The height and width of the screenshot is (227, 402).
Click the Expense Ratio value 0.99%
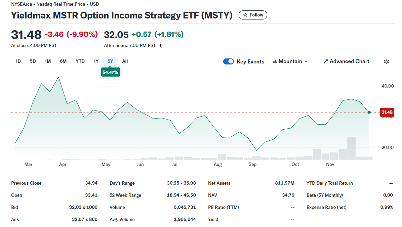387,207
